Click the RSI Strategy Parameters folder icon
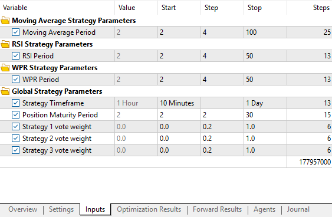 point(5,44)
